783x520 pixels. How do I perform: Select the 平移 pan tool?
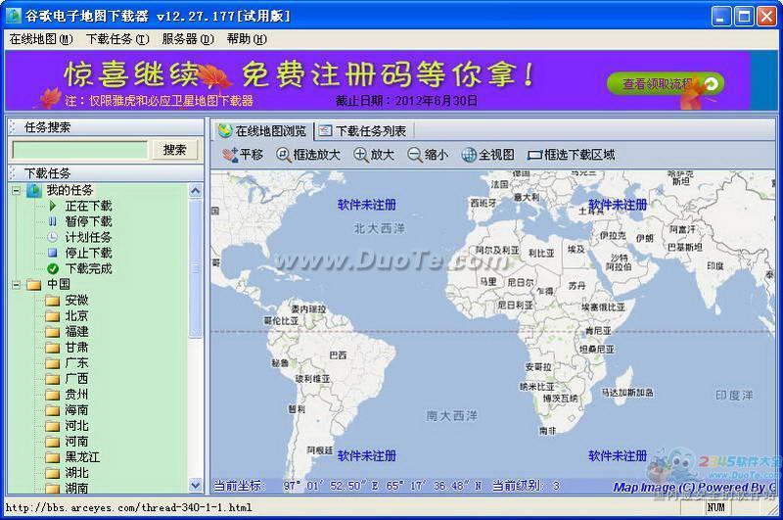click(x=243, y=155)
